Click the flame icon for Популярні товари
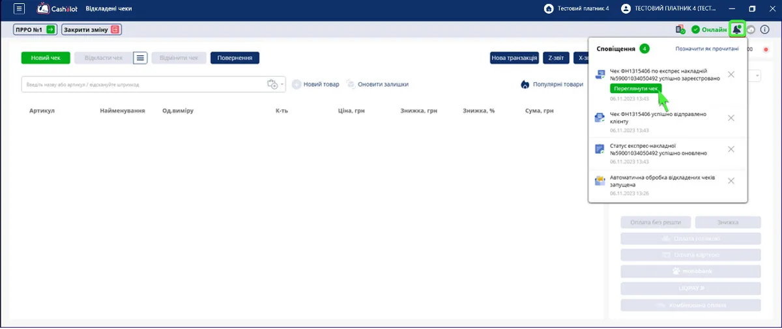The image size is (782, 329). click(525, 85)
